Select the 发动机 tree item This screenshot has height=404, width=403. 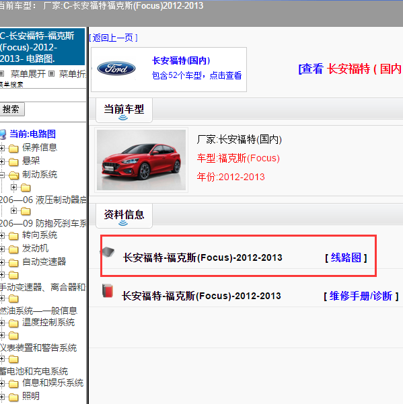[x=36, y=248]
